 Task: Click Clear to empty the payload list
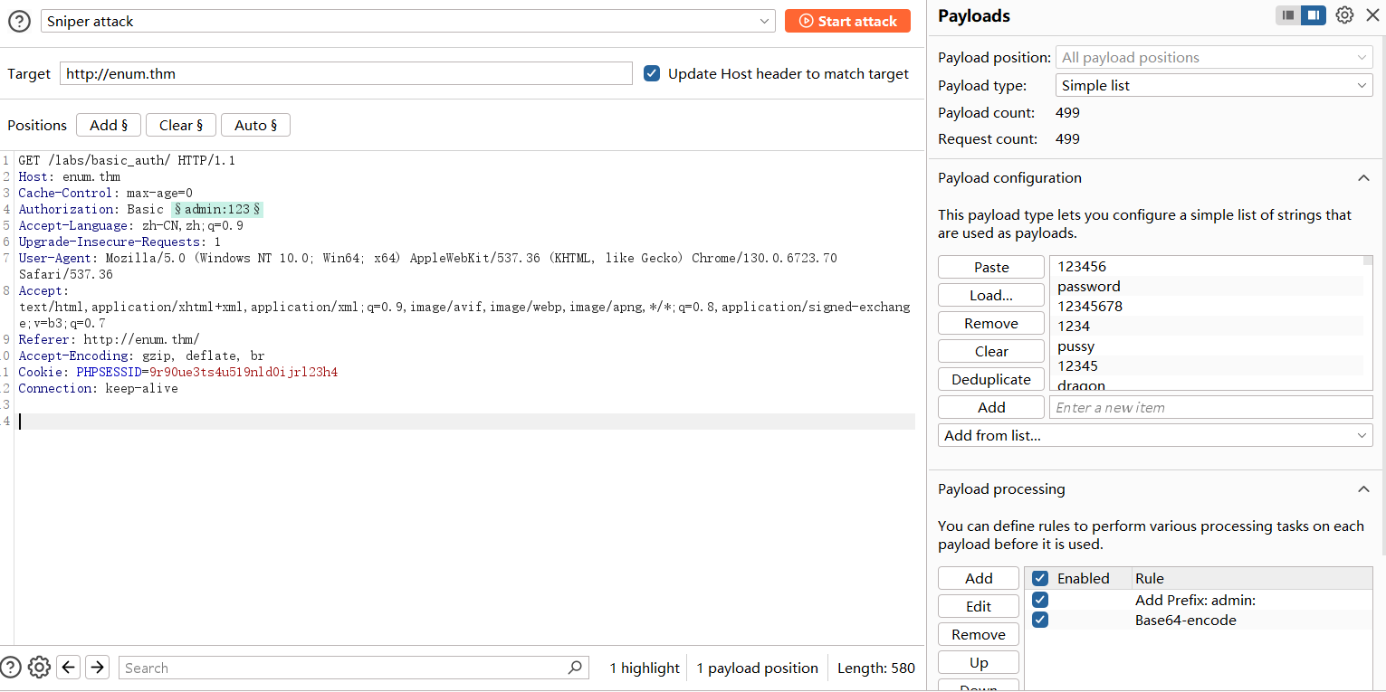[x=991, y=351]
